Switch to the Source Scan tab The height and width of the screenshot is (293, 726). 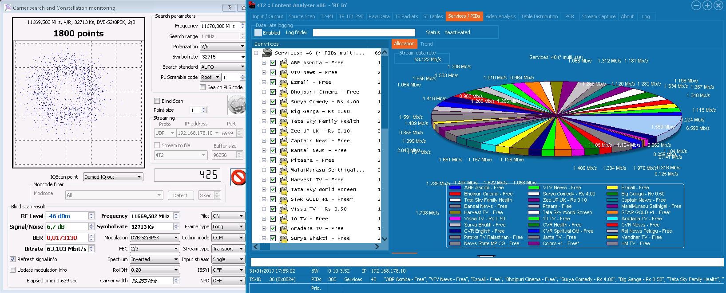[x=302, y=16]
